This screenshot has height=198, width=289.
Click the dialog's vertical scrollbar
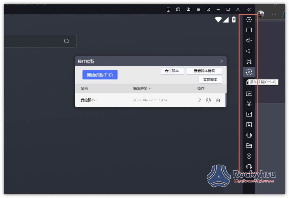(x=226, y=100)
